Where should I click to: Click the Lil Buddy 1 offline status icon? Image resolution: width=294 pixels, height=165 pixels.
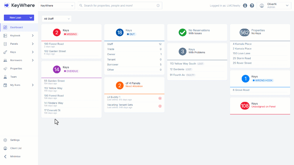pos(160,98)
